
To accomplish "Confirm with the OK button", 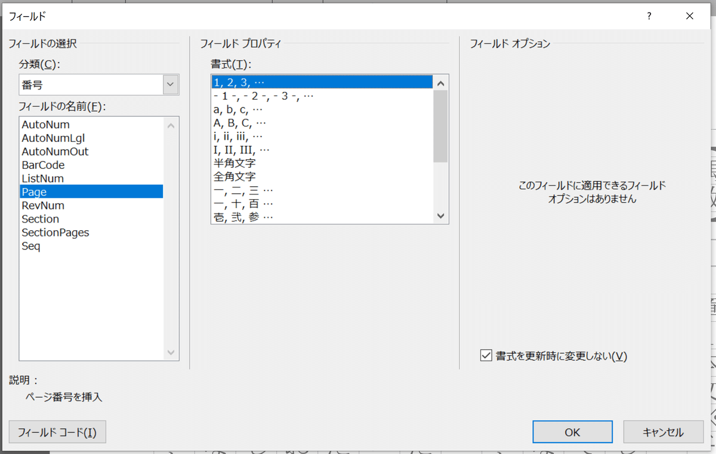I will (572, 432).
